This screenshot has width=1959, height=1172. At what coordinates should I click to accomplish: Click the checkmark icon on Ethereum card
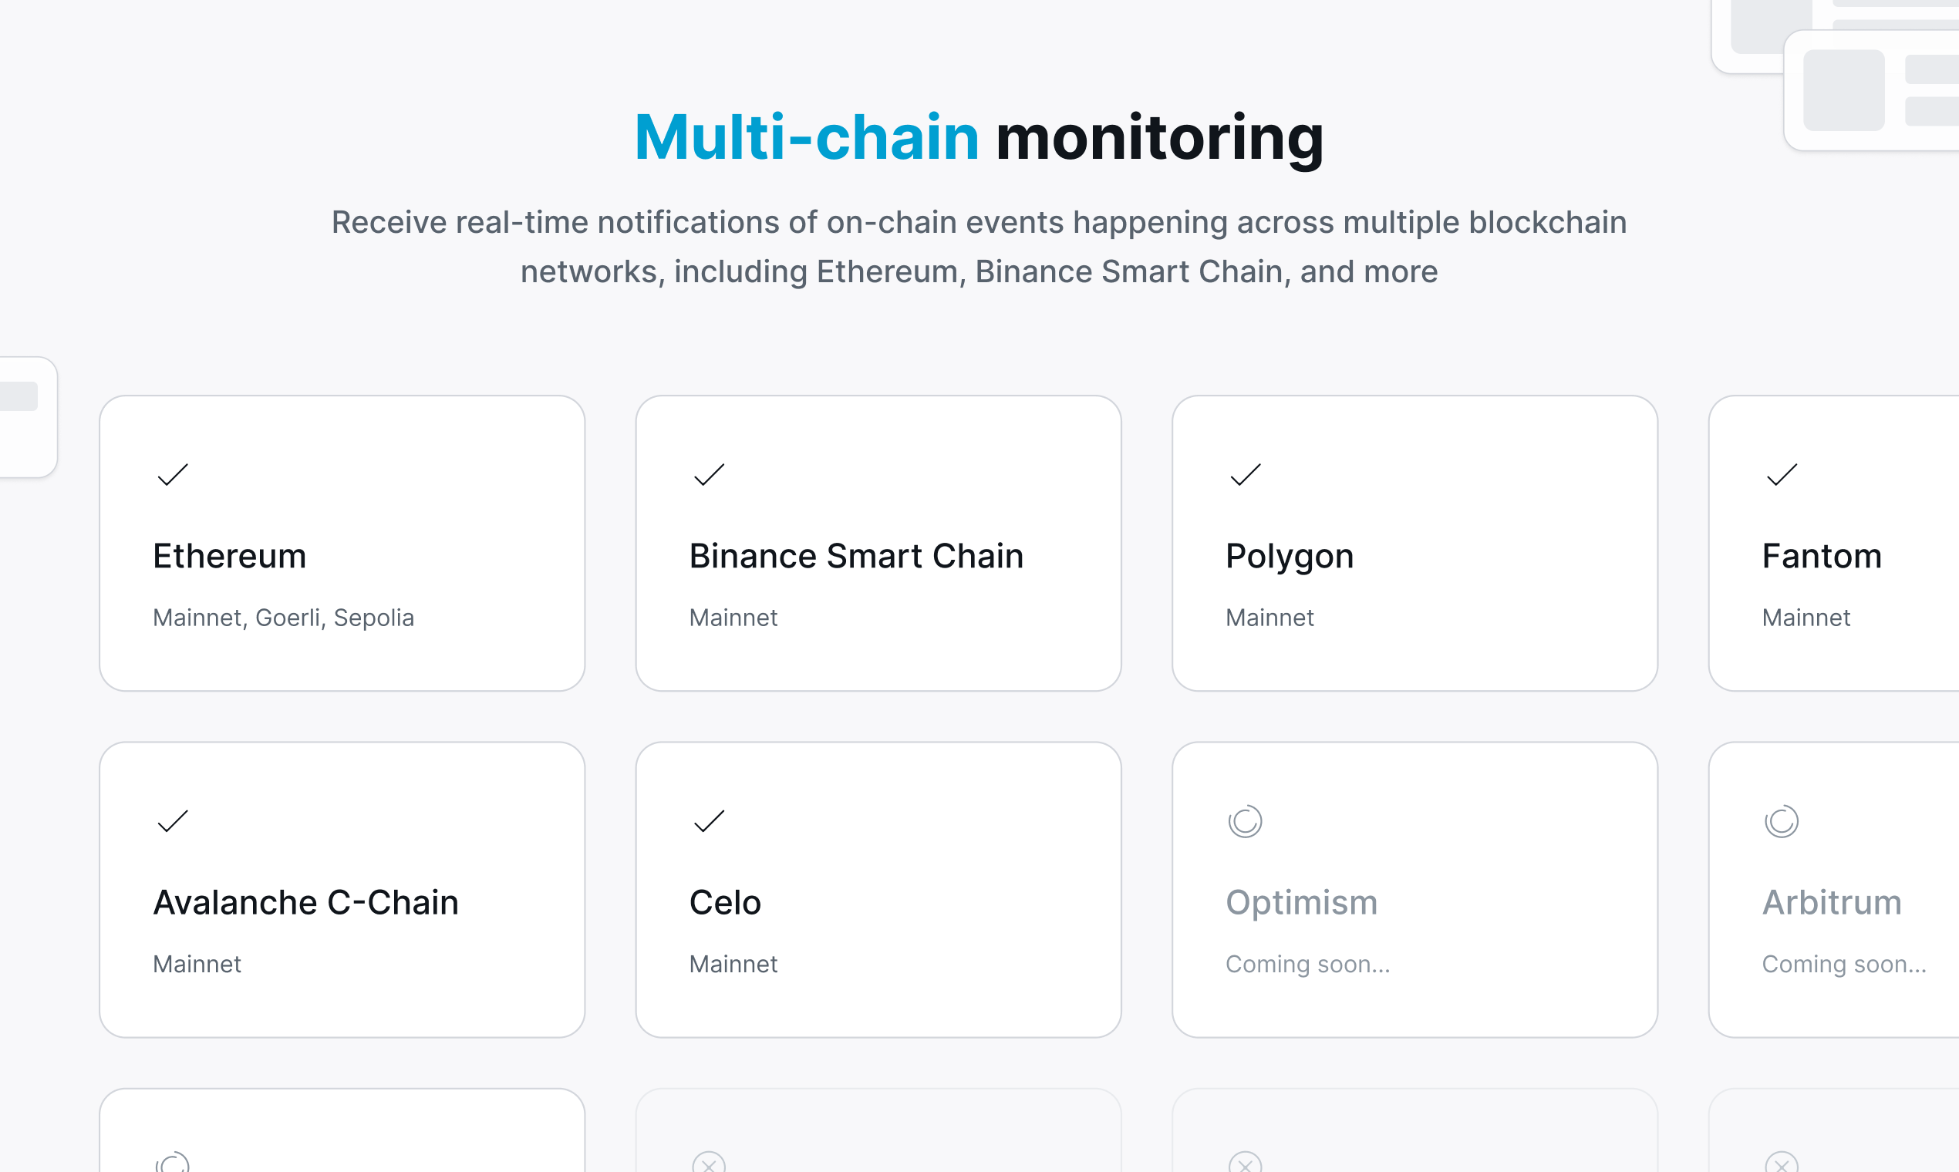(172, 475)
